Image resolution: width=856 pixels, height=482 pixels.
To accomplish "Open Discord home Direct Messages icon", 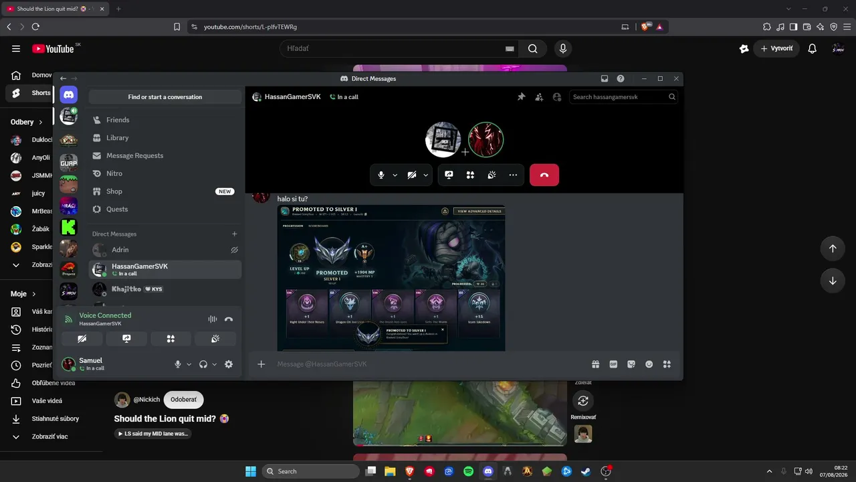I will click(x=69, y=94).
